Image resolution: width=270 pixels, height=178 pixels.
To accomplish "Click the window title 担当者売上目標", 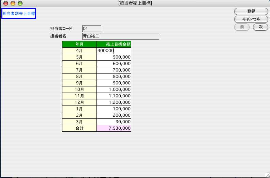I will (135, 3).
